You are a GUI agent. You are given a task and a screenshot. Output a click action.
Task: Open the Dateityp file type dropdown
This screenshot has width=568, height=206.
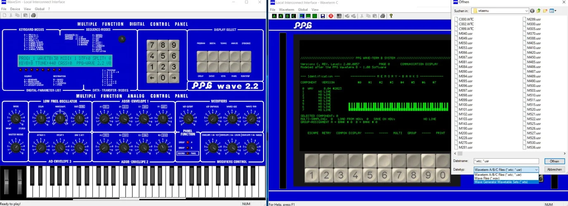(x=506, y=170)
